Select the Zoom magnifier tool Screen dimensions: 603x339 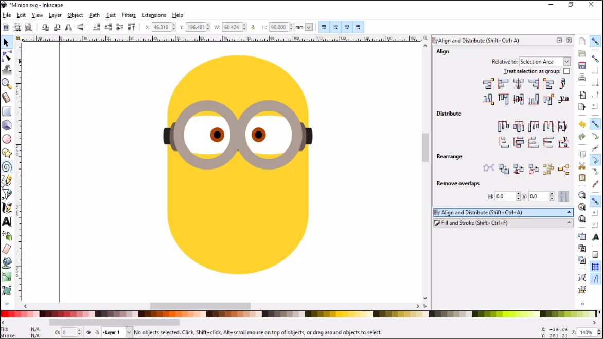pos(7,84)
